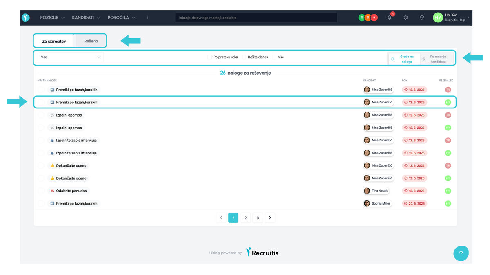Screen dimensions: 490x275
Task: Click the 20. 5. 2025 deadline badge
Action: (414, 203)
